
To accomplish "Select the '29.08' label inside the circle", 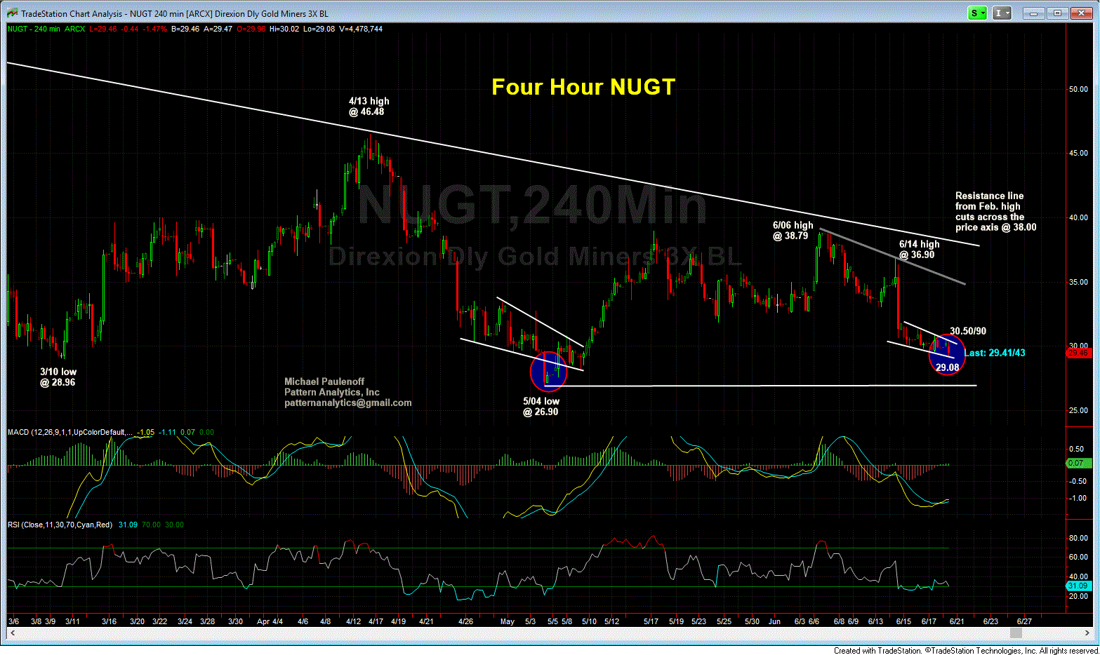I will pos(947,367).
